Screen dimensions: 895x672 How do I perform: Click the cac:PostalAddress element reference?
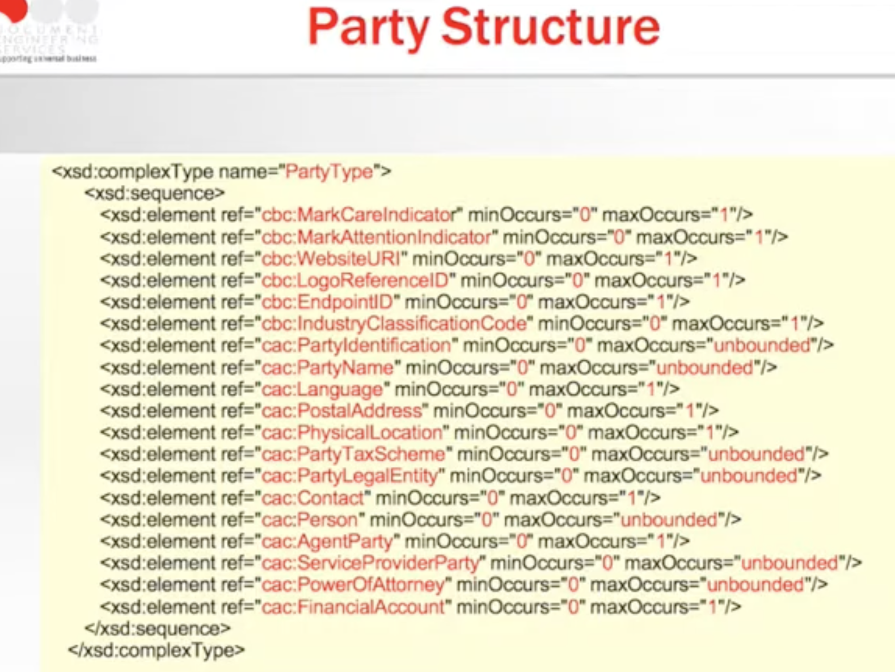click(341, 410)
